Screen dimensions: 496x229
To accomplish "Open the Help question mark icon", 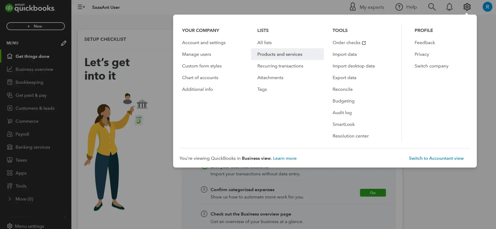I will (x=399, y=7).
